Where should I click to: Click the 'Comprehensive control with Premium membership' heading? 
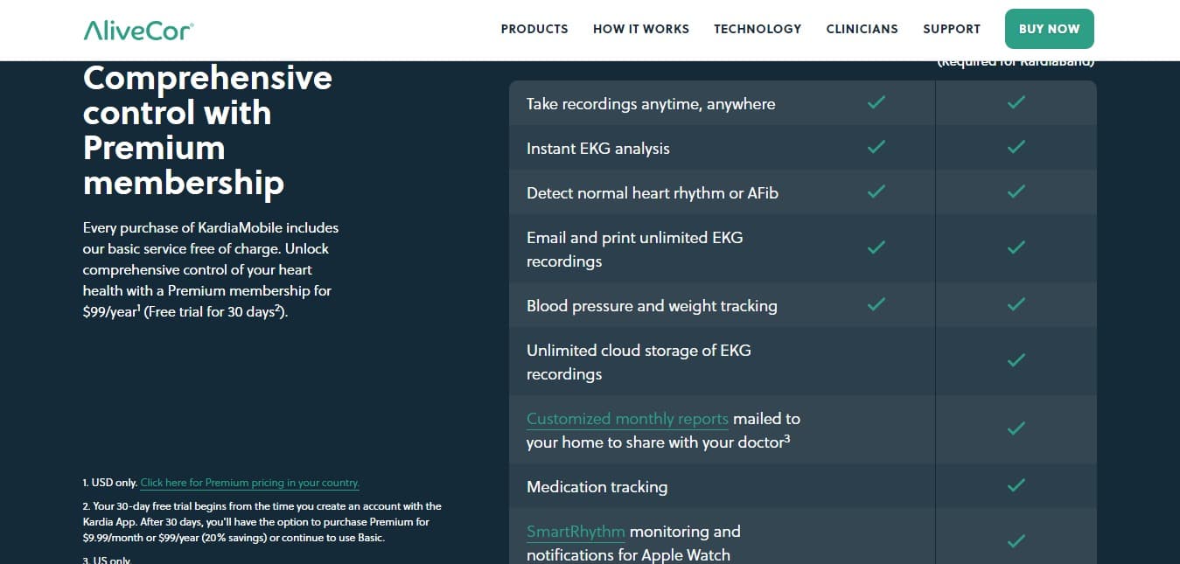point(207,130)
